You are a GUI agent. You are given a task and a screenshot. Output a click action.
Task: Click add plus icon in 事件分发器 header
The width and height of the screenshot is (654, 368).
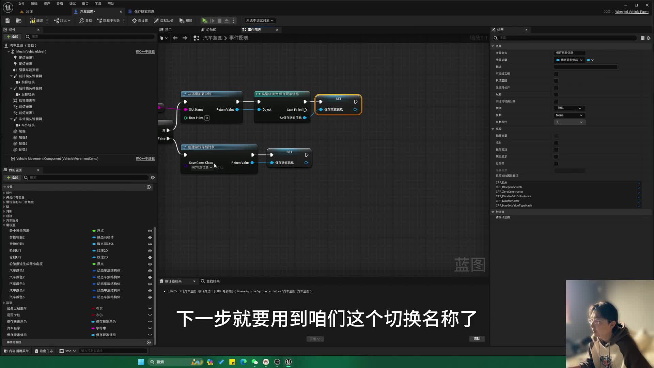(x=149, y=342)
